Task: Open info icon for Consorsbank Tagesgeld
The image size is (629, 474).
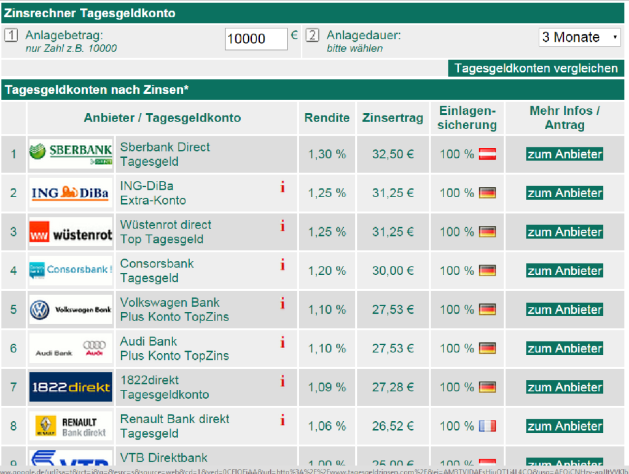Action: tap(283, 264)
